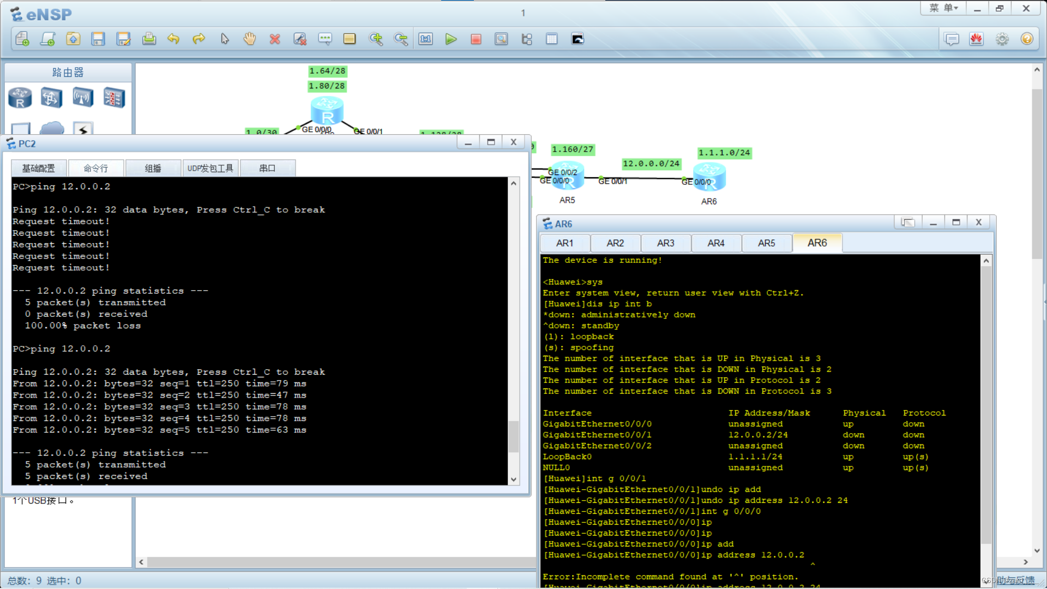Screen dimensions: 1047x589
Task: Click the 路由器 device panel header
Action: click(x=68, y=73)
